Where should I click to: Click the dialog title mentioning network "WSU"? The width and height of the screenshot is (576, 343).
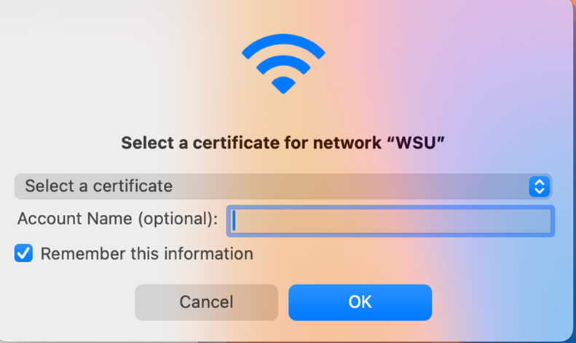point(283,143)
